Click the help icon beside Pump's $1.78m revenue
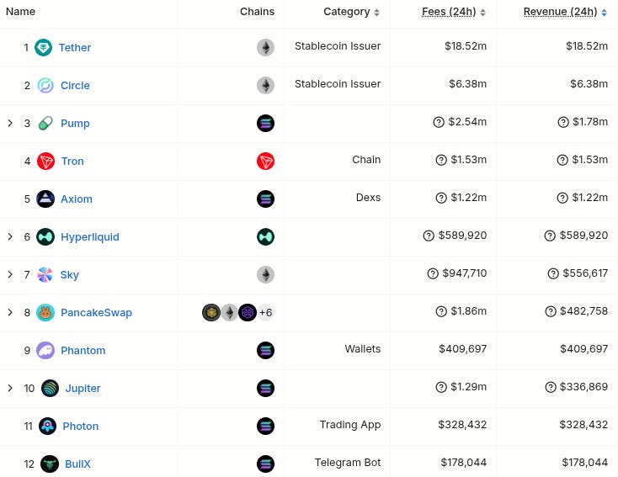The height and width of the screenshot is (477, 618). [x=563, y=122]
